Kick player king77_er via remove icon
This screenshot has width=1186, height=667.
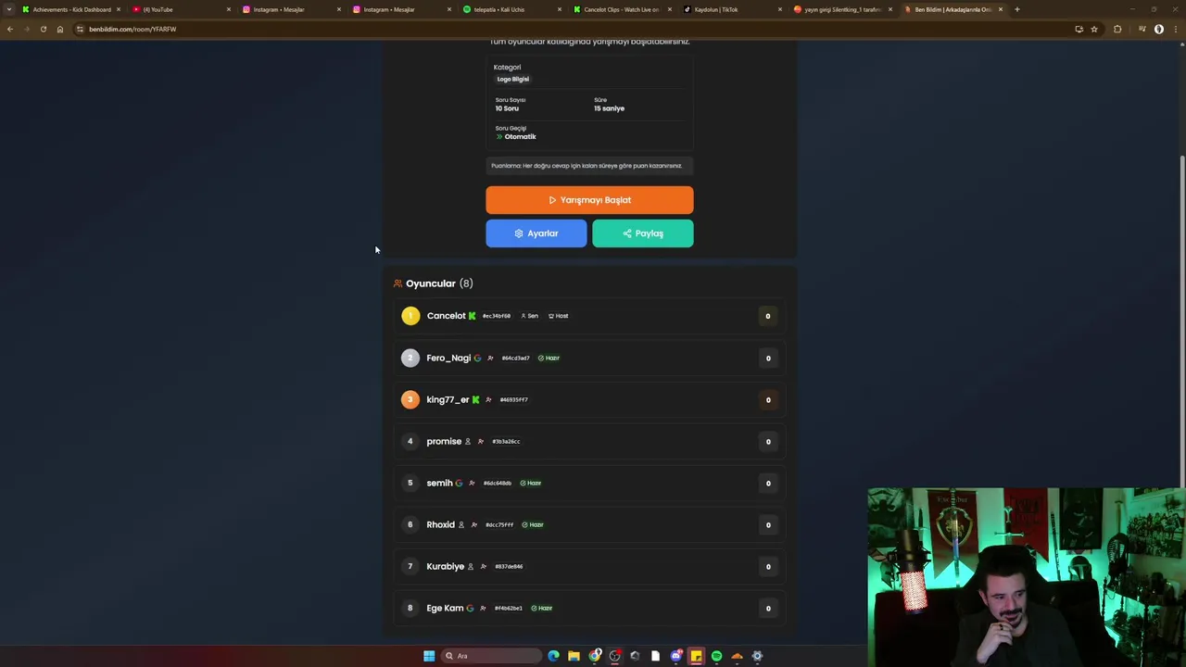point(488,400)
